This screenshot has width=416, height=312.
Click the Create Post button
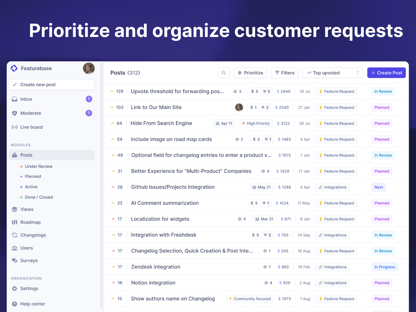click(386, 73)
